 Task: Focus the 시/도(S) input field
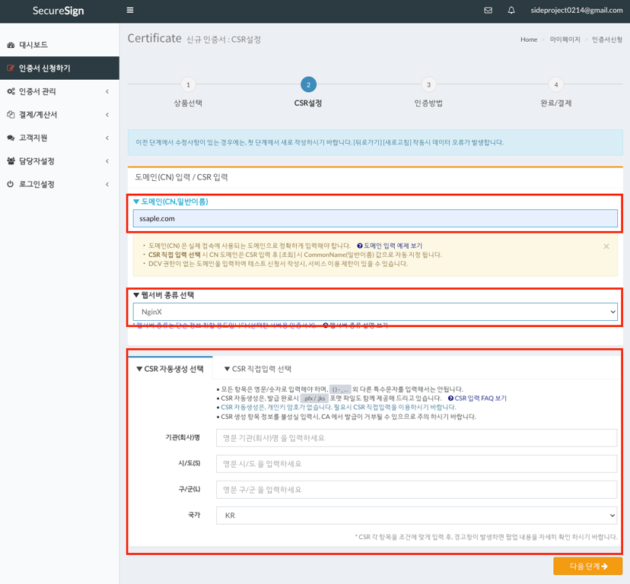pos(416,464)
